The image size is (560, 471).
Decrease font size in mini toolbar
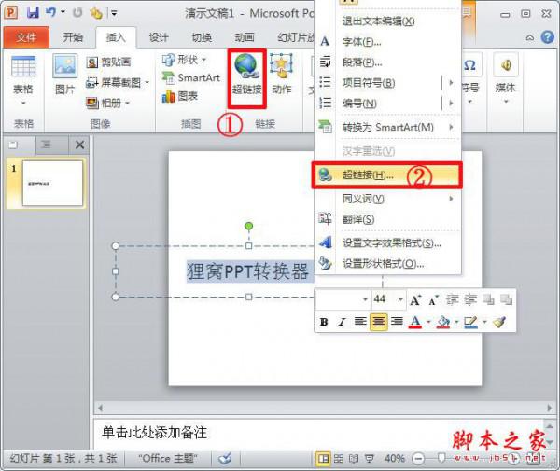pyautogui.click(x=433, y=300)
